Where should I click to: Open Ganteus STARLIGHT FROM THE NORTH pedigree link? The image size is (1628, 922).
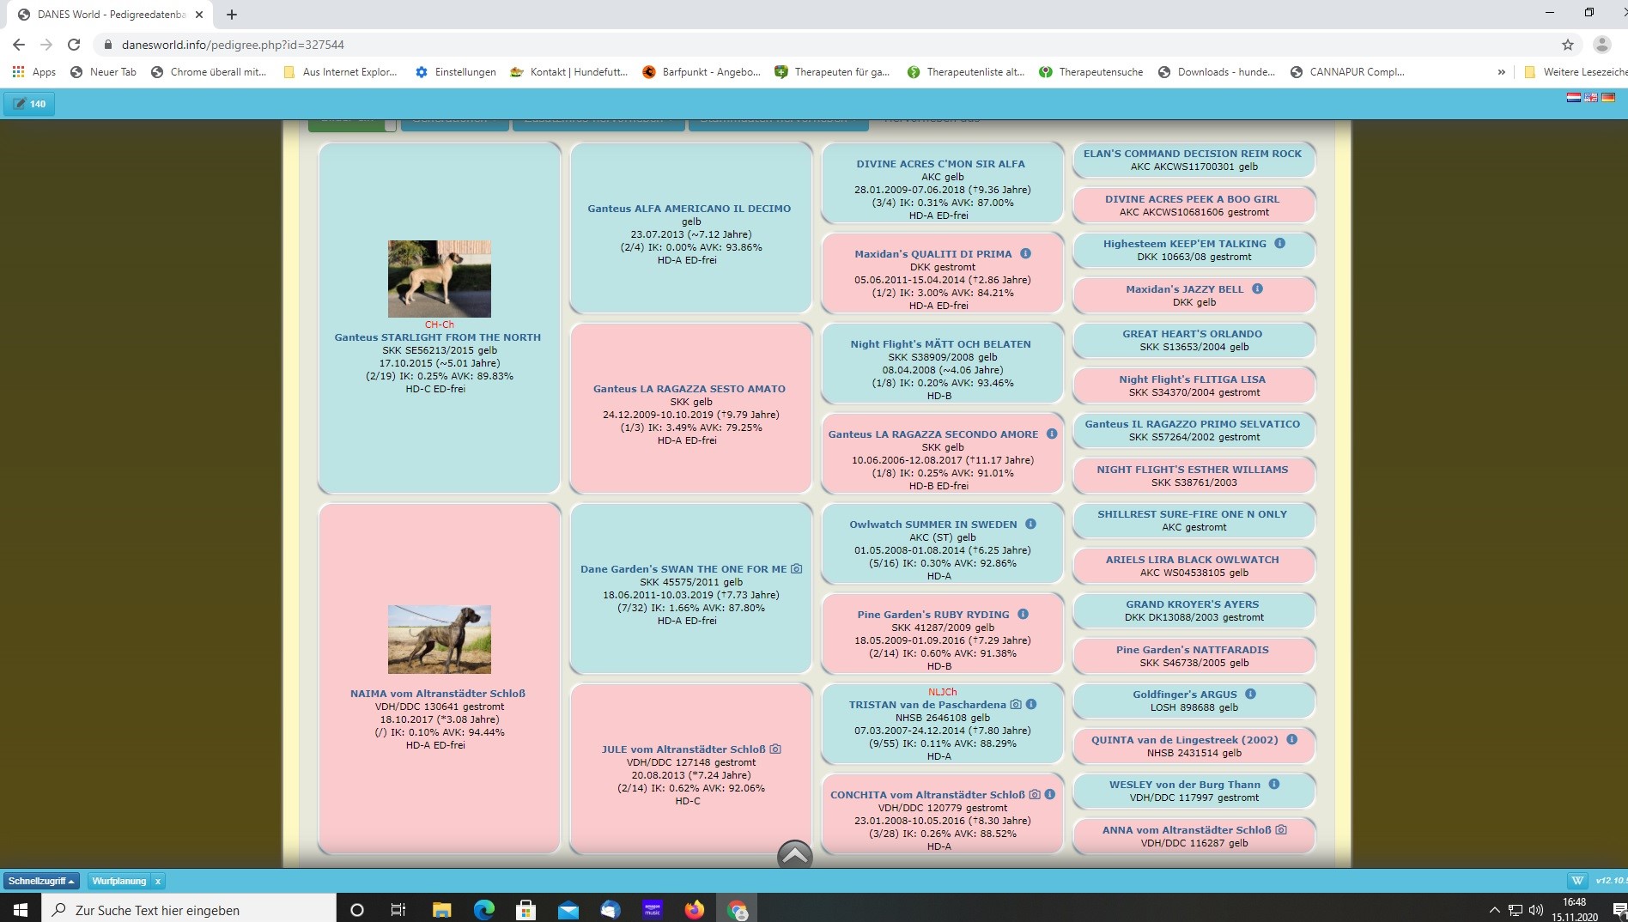(x=438, y=337)
